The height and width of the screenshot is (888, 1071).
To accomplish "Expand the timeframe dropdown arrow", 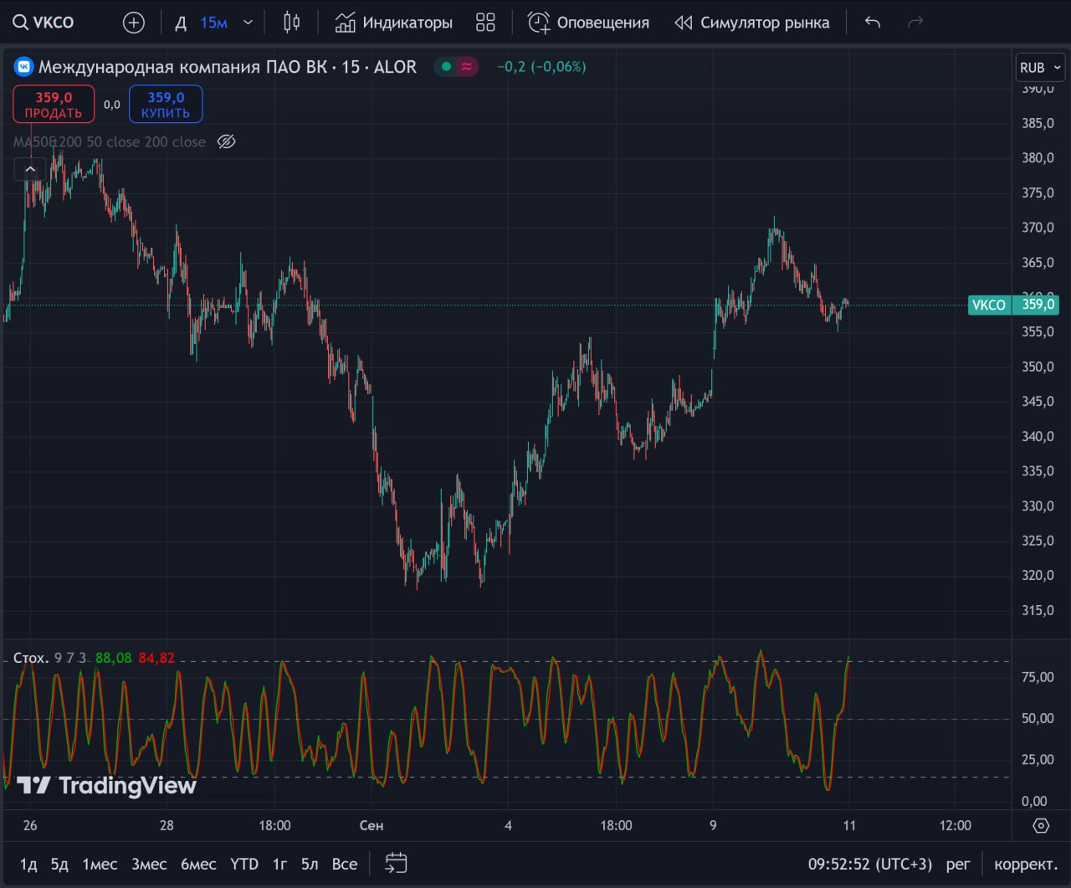I will click(x=248, y=23).
